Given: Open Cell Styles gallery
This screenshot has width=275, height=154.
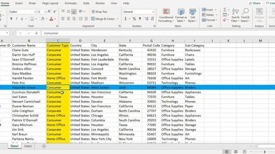Looking at the screenshot, I should click(192, 15).
